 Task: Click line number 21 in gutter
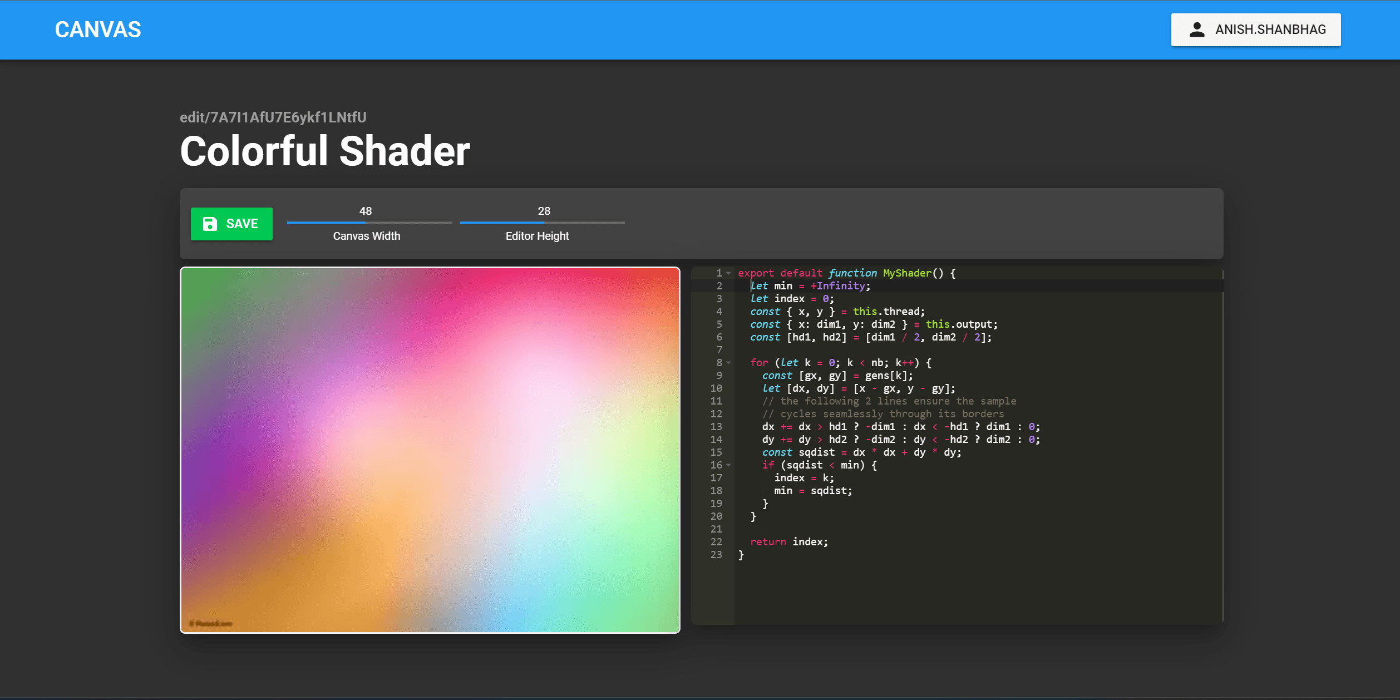pyautogui.click(x=716, y=529)
